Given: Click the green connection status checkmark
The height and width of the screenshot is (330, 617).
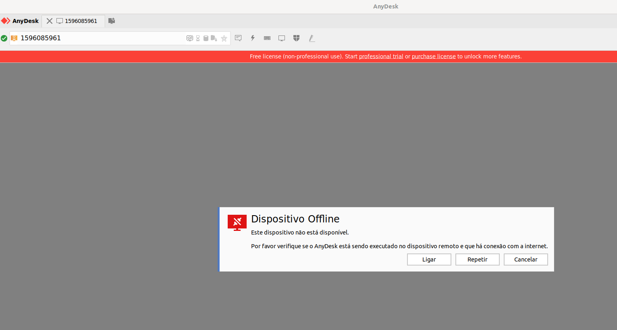Looking at the screenshot, I should pos(4,38).
